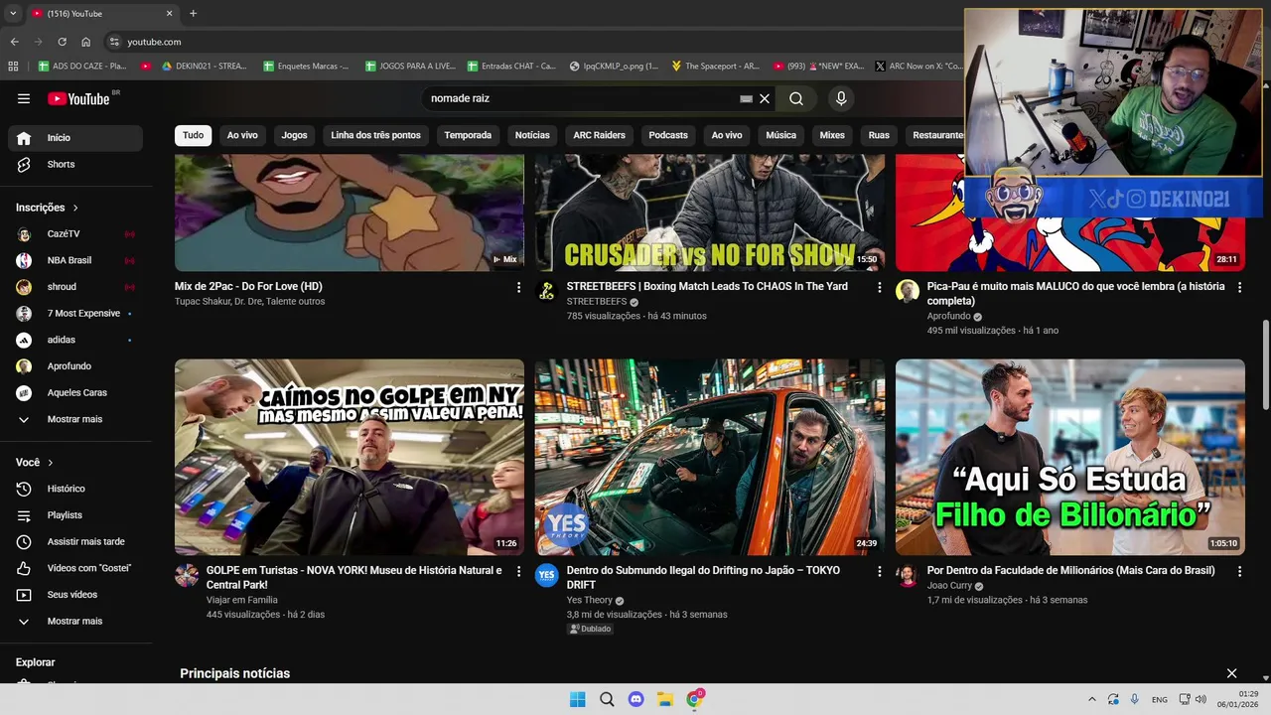Open Yes Theory channel avatar
Image resolution: width=1271 pixels, height=715 pixels.
coord(547,576)
